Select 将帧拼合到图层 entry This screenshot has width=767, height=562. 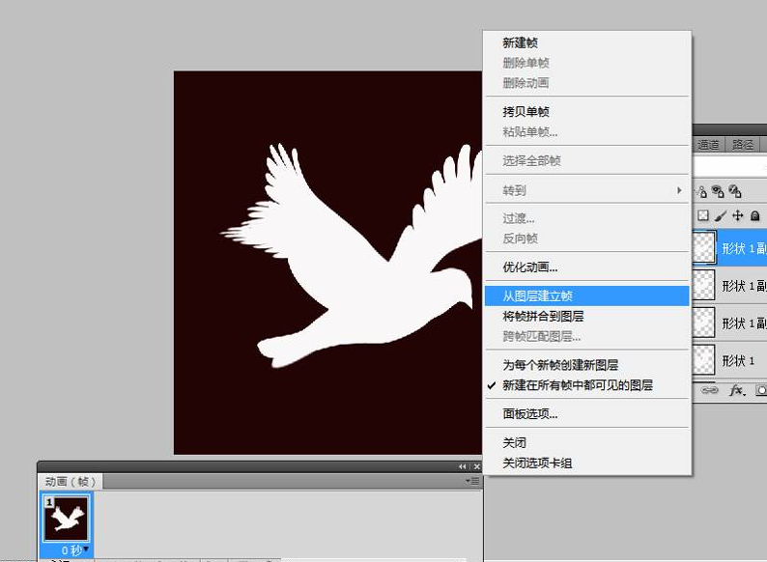click(x=586, y=316)
